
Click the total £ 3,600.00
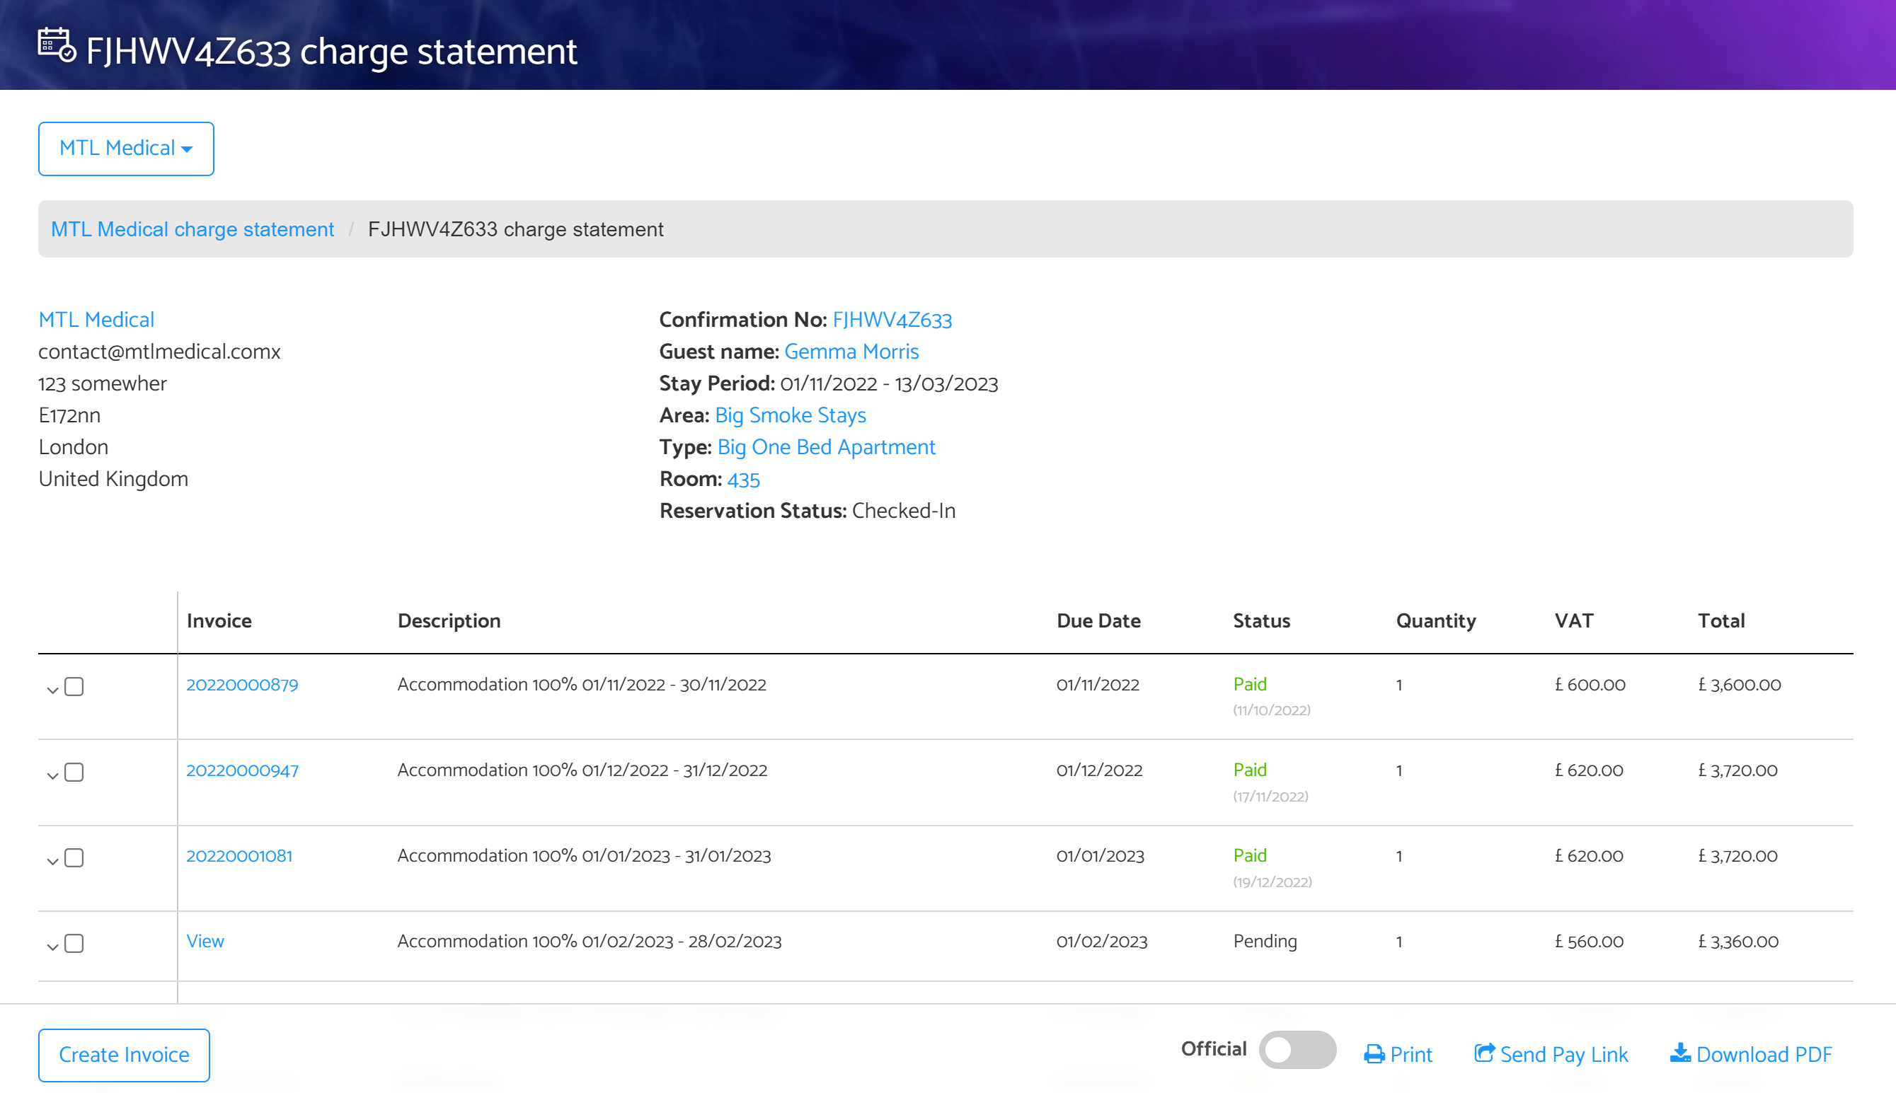[x=1739, y=685]
